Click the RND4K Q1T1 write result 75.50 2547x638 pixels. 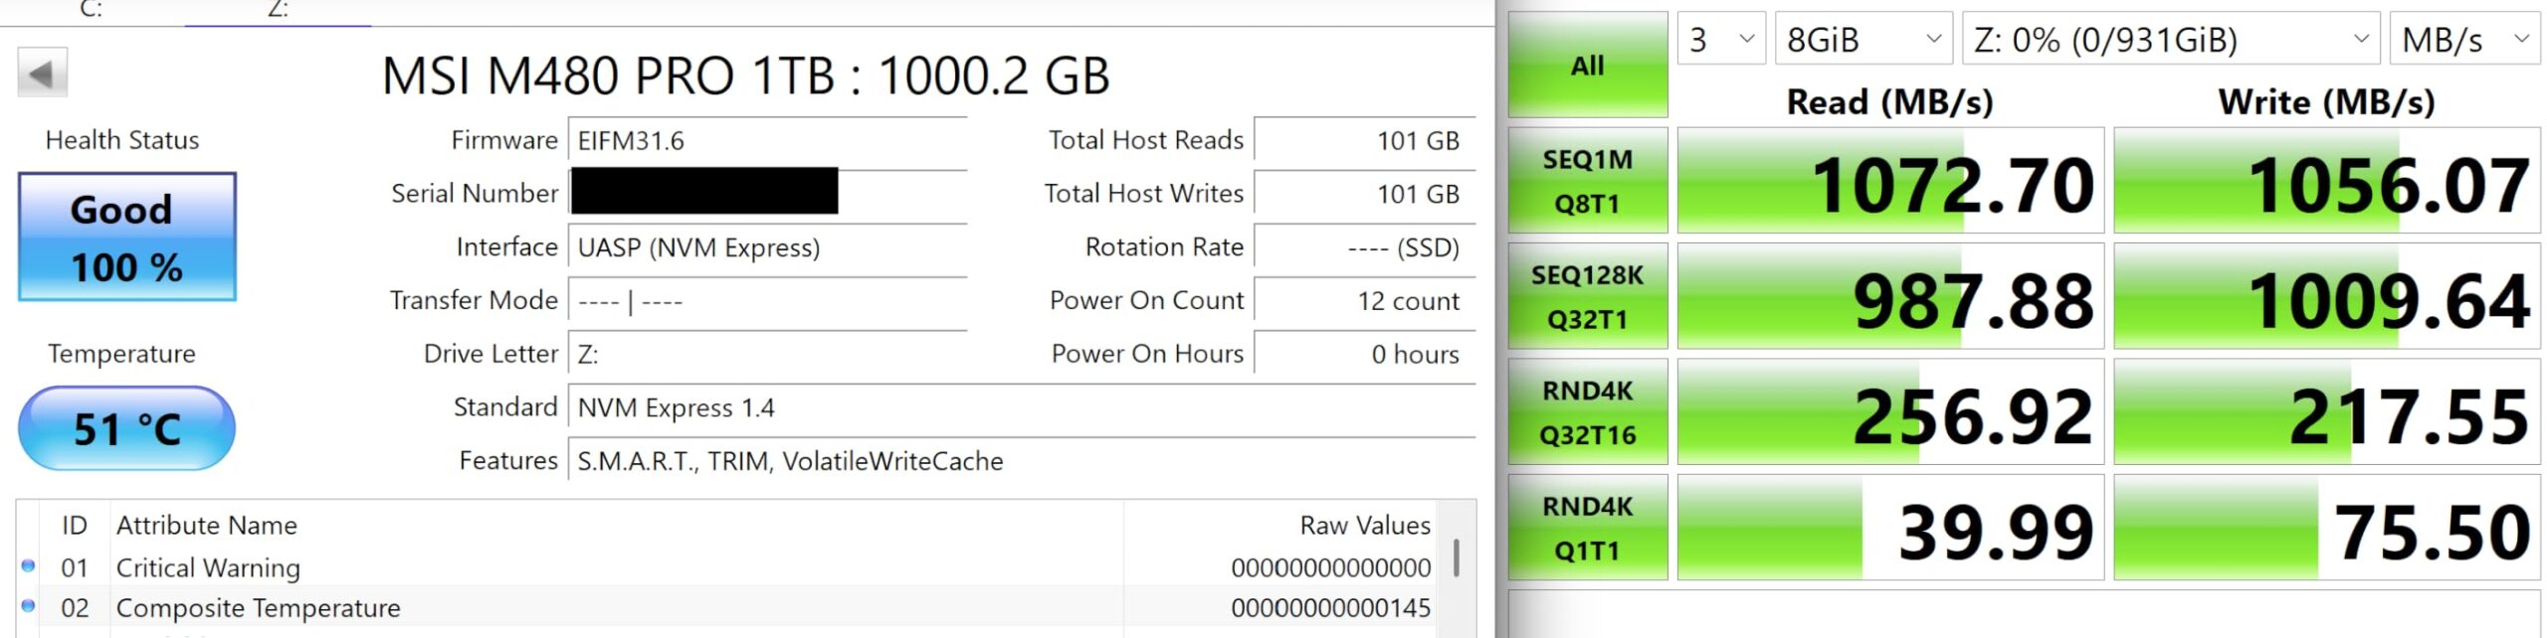point(2326,528)
